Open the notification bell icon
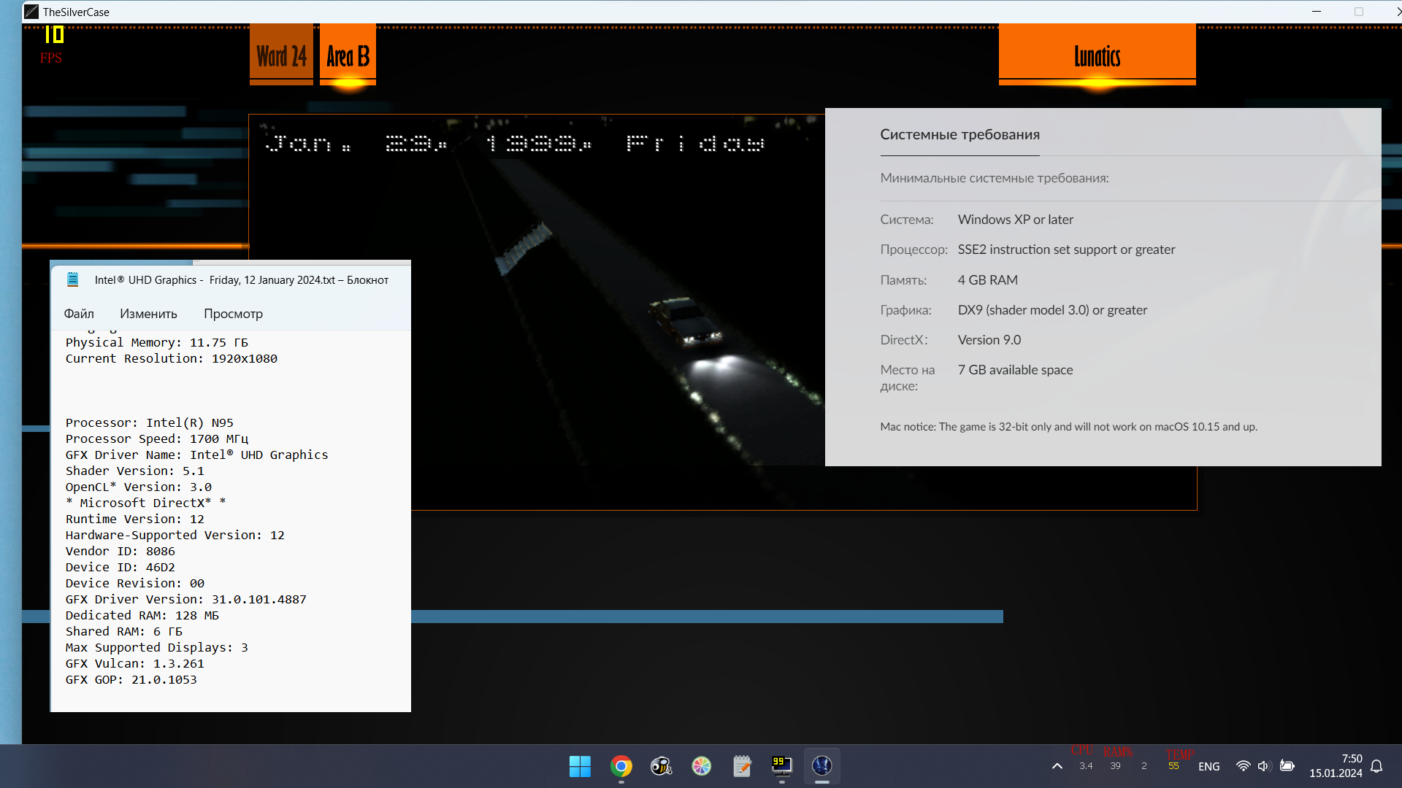The height and width of the screenshot is (788, 1402). click(1376, 766)
